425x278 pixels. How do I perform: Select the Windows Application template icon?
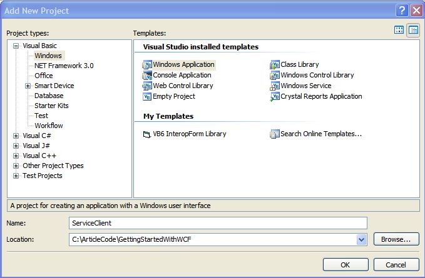click(x=147, y=64)
